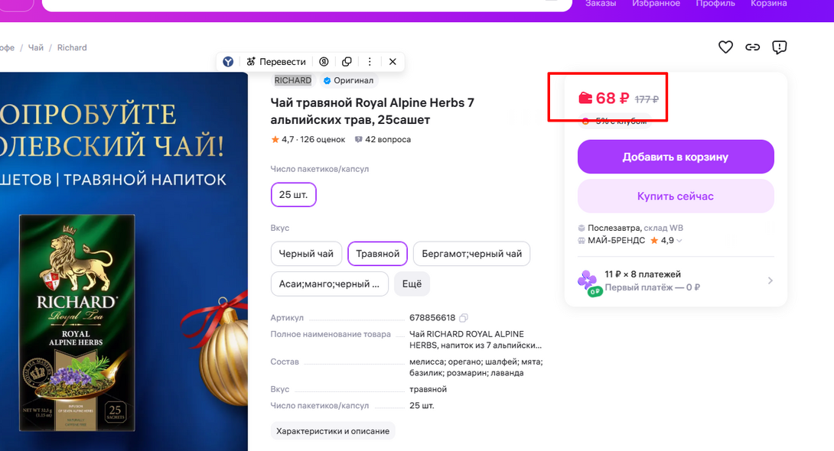Open the Richard breadcrumb link

tap(72, 47)
